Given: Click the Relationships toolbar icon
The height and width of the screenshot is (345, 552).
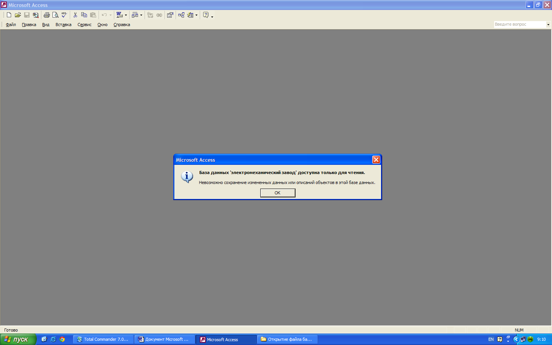Looking at the screenshot, I should pos(181,15).
